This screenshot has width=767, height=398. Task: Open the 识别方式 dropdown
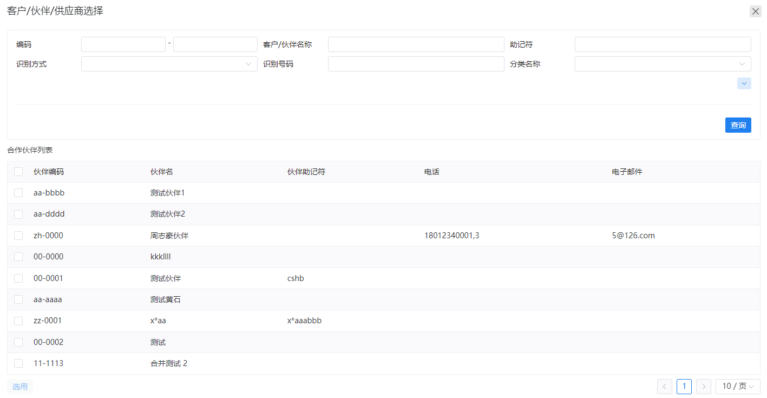click(169, 64)
